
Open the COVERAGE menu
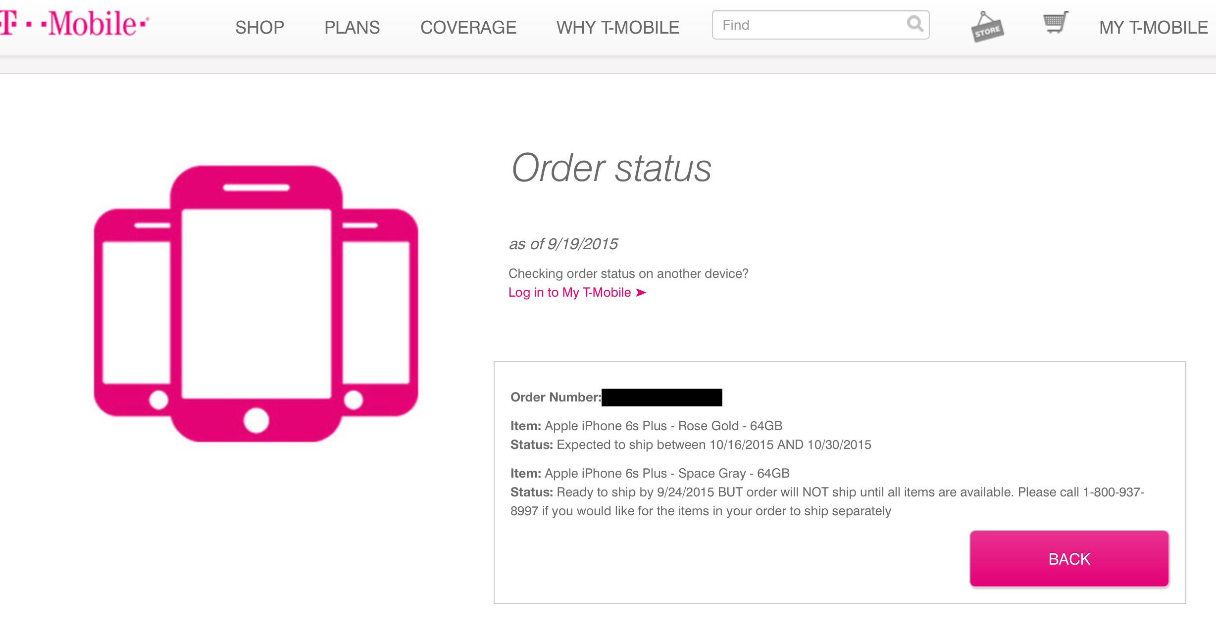[468, 27]
